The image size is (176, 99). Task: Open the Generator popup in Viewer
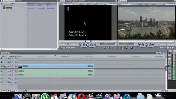click(x=110, y=48)
